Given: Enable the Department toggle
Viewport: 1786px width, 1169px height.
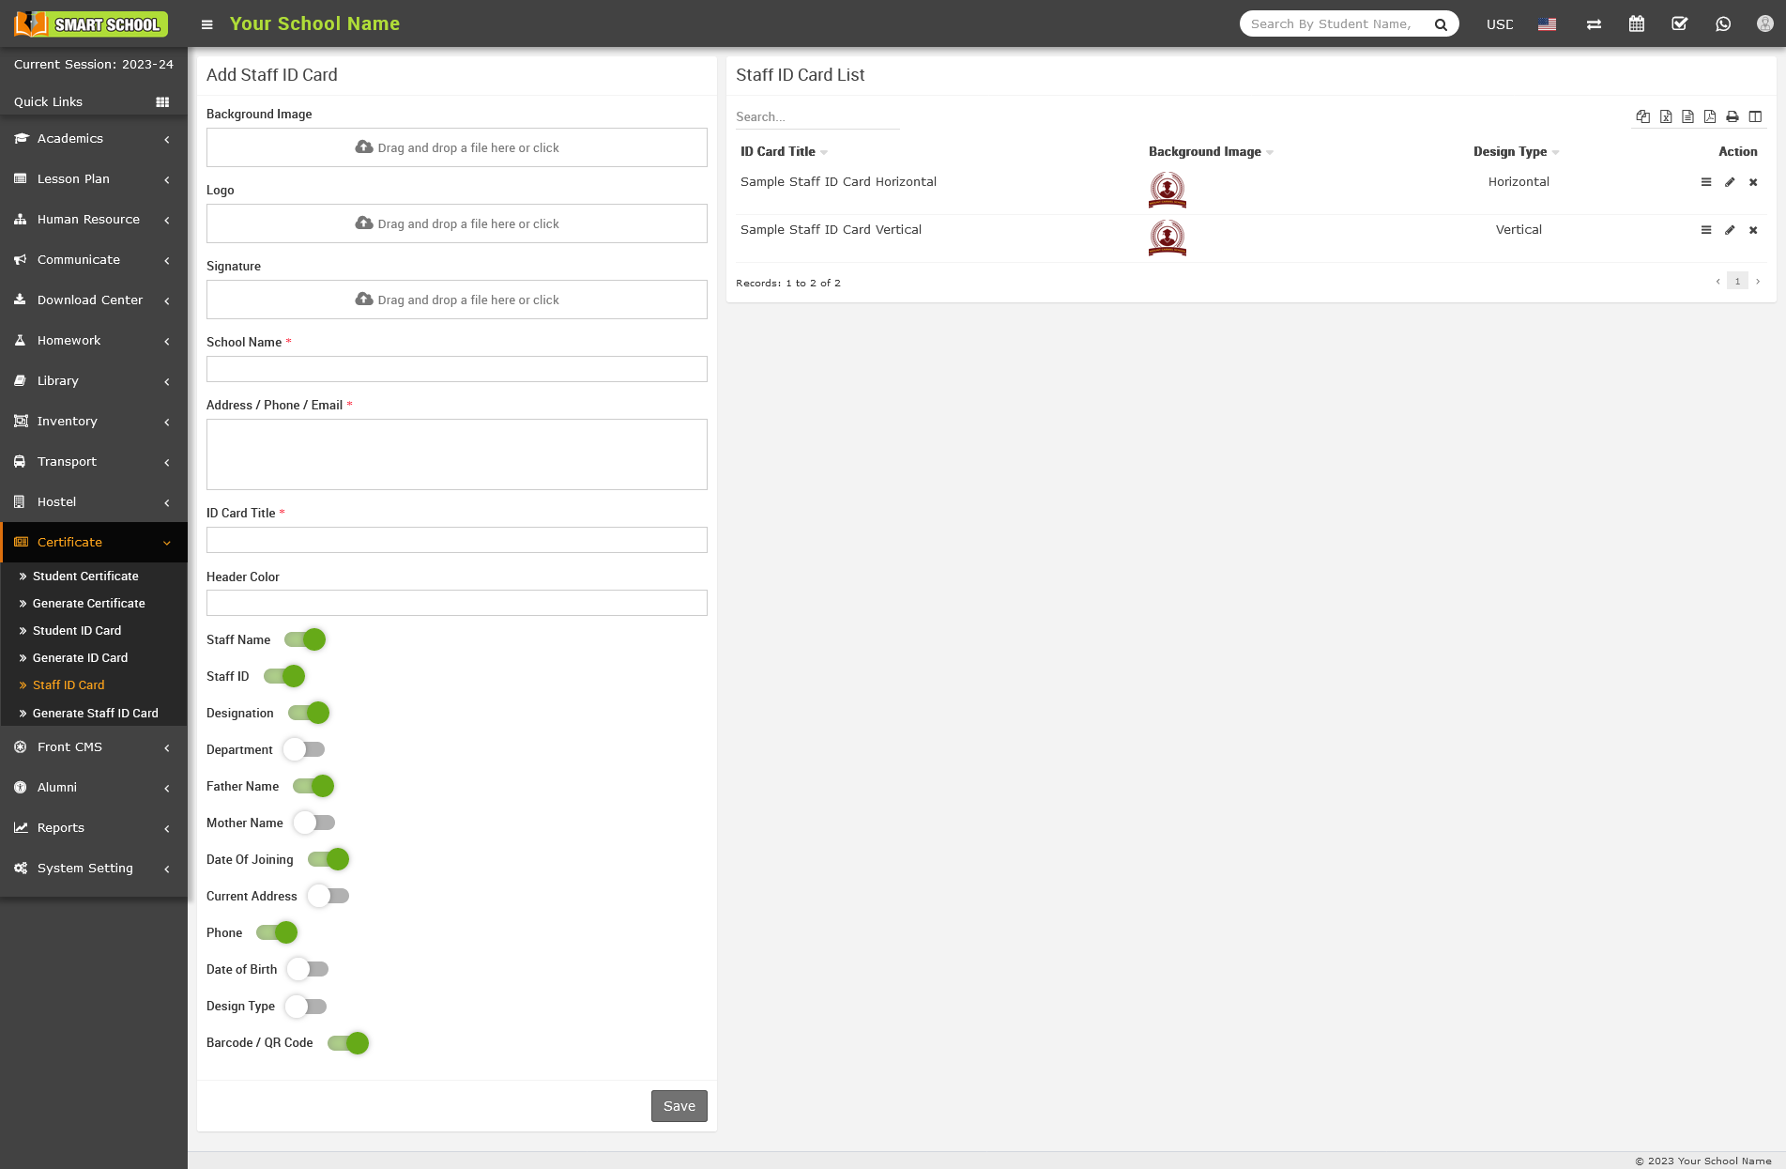Looking at the screenshot, I should point(305,749).
